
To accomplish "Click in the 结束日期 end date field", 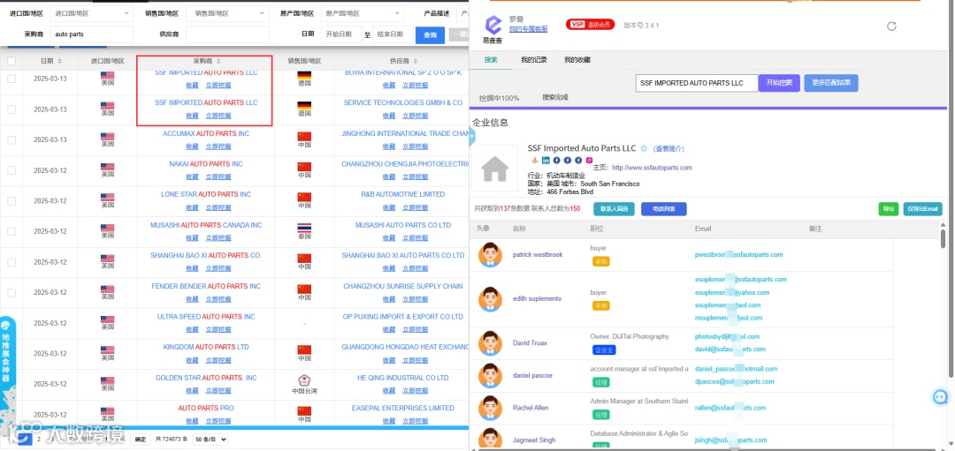I will 393,34.
